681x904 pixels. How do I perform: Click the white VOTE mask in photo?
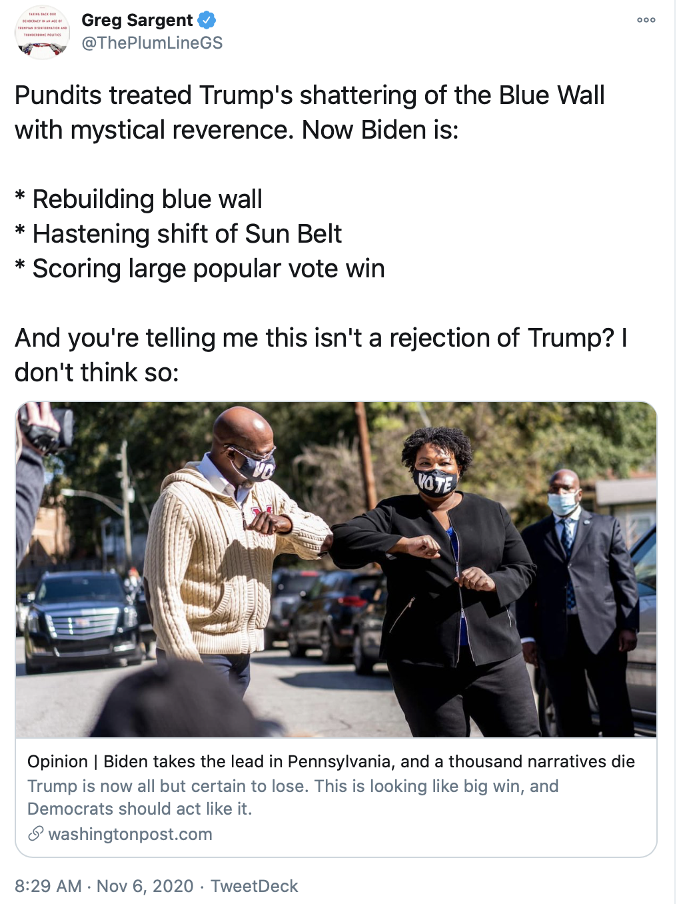[x=435, y=481]
